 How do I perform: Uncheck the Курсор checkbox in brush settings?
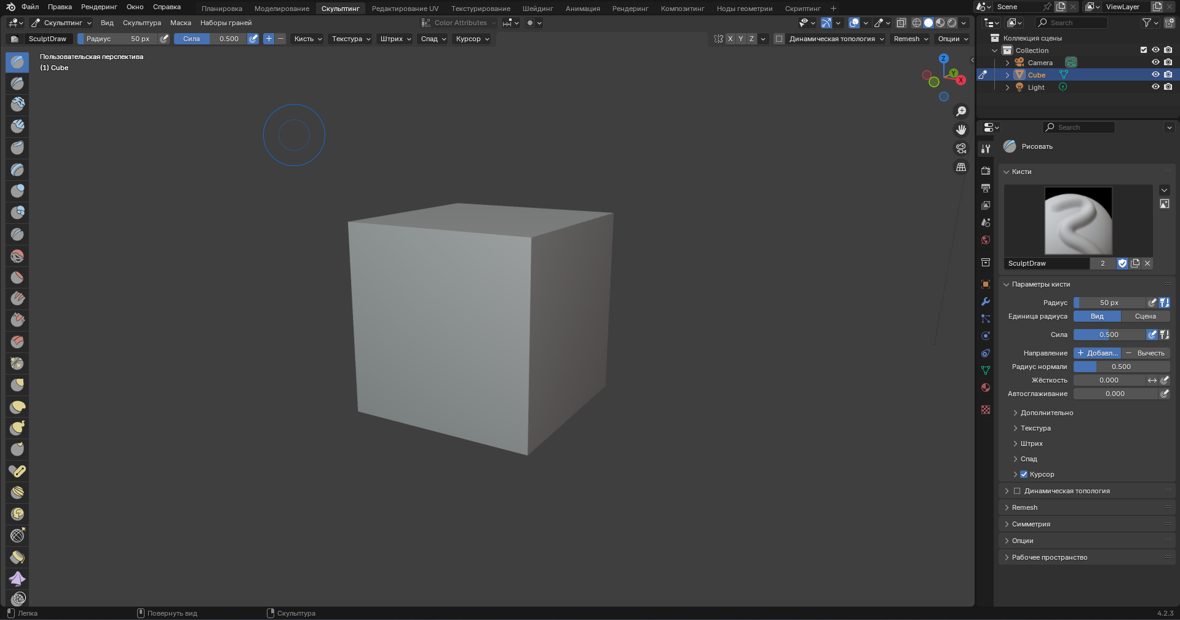tap(1024, 474)
